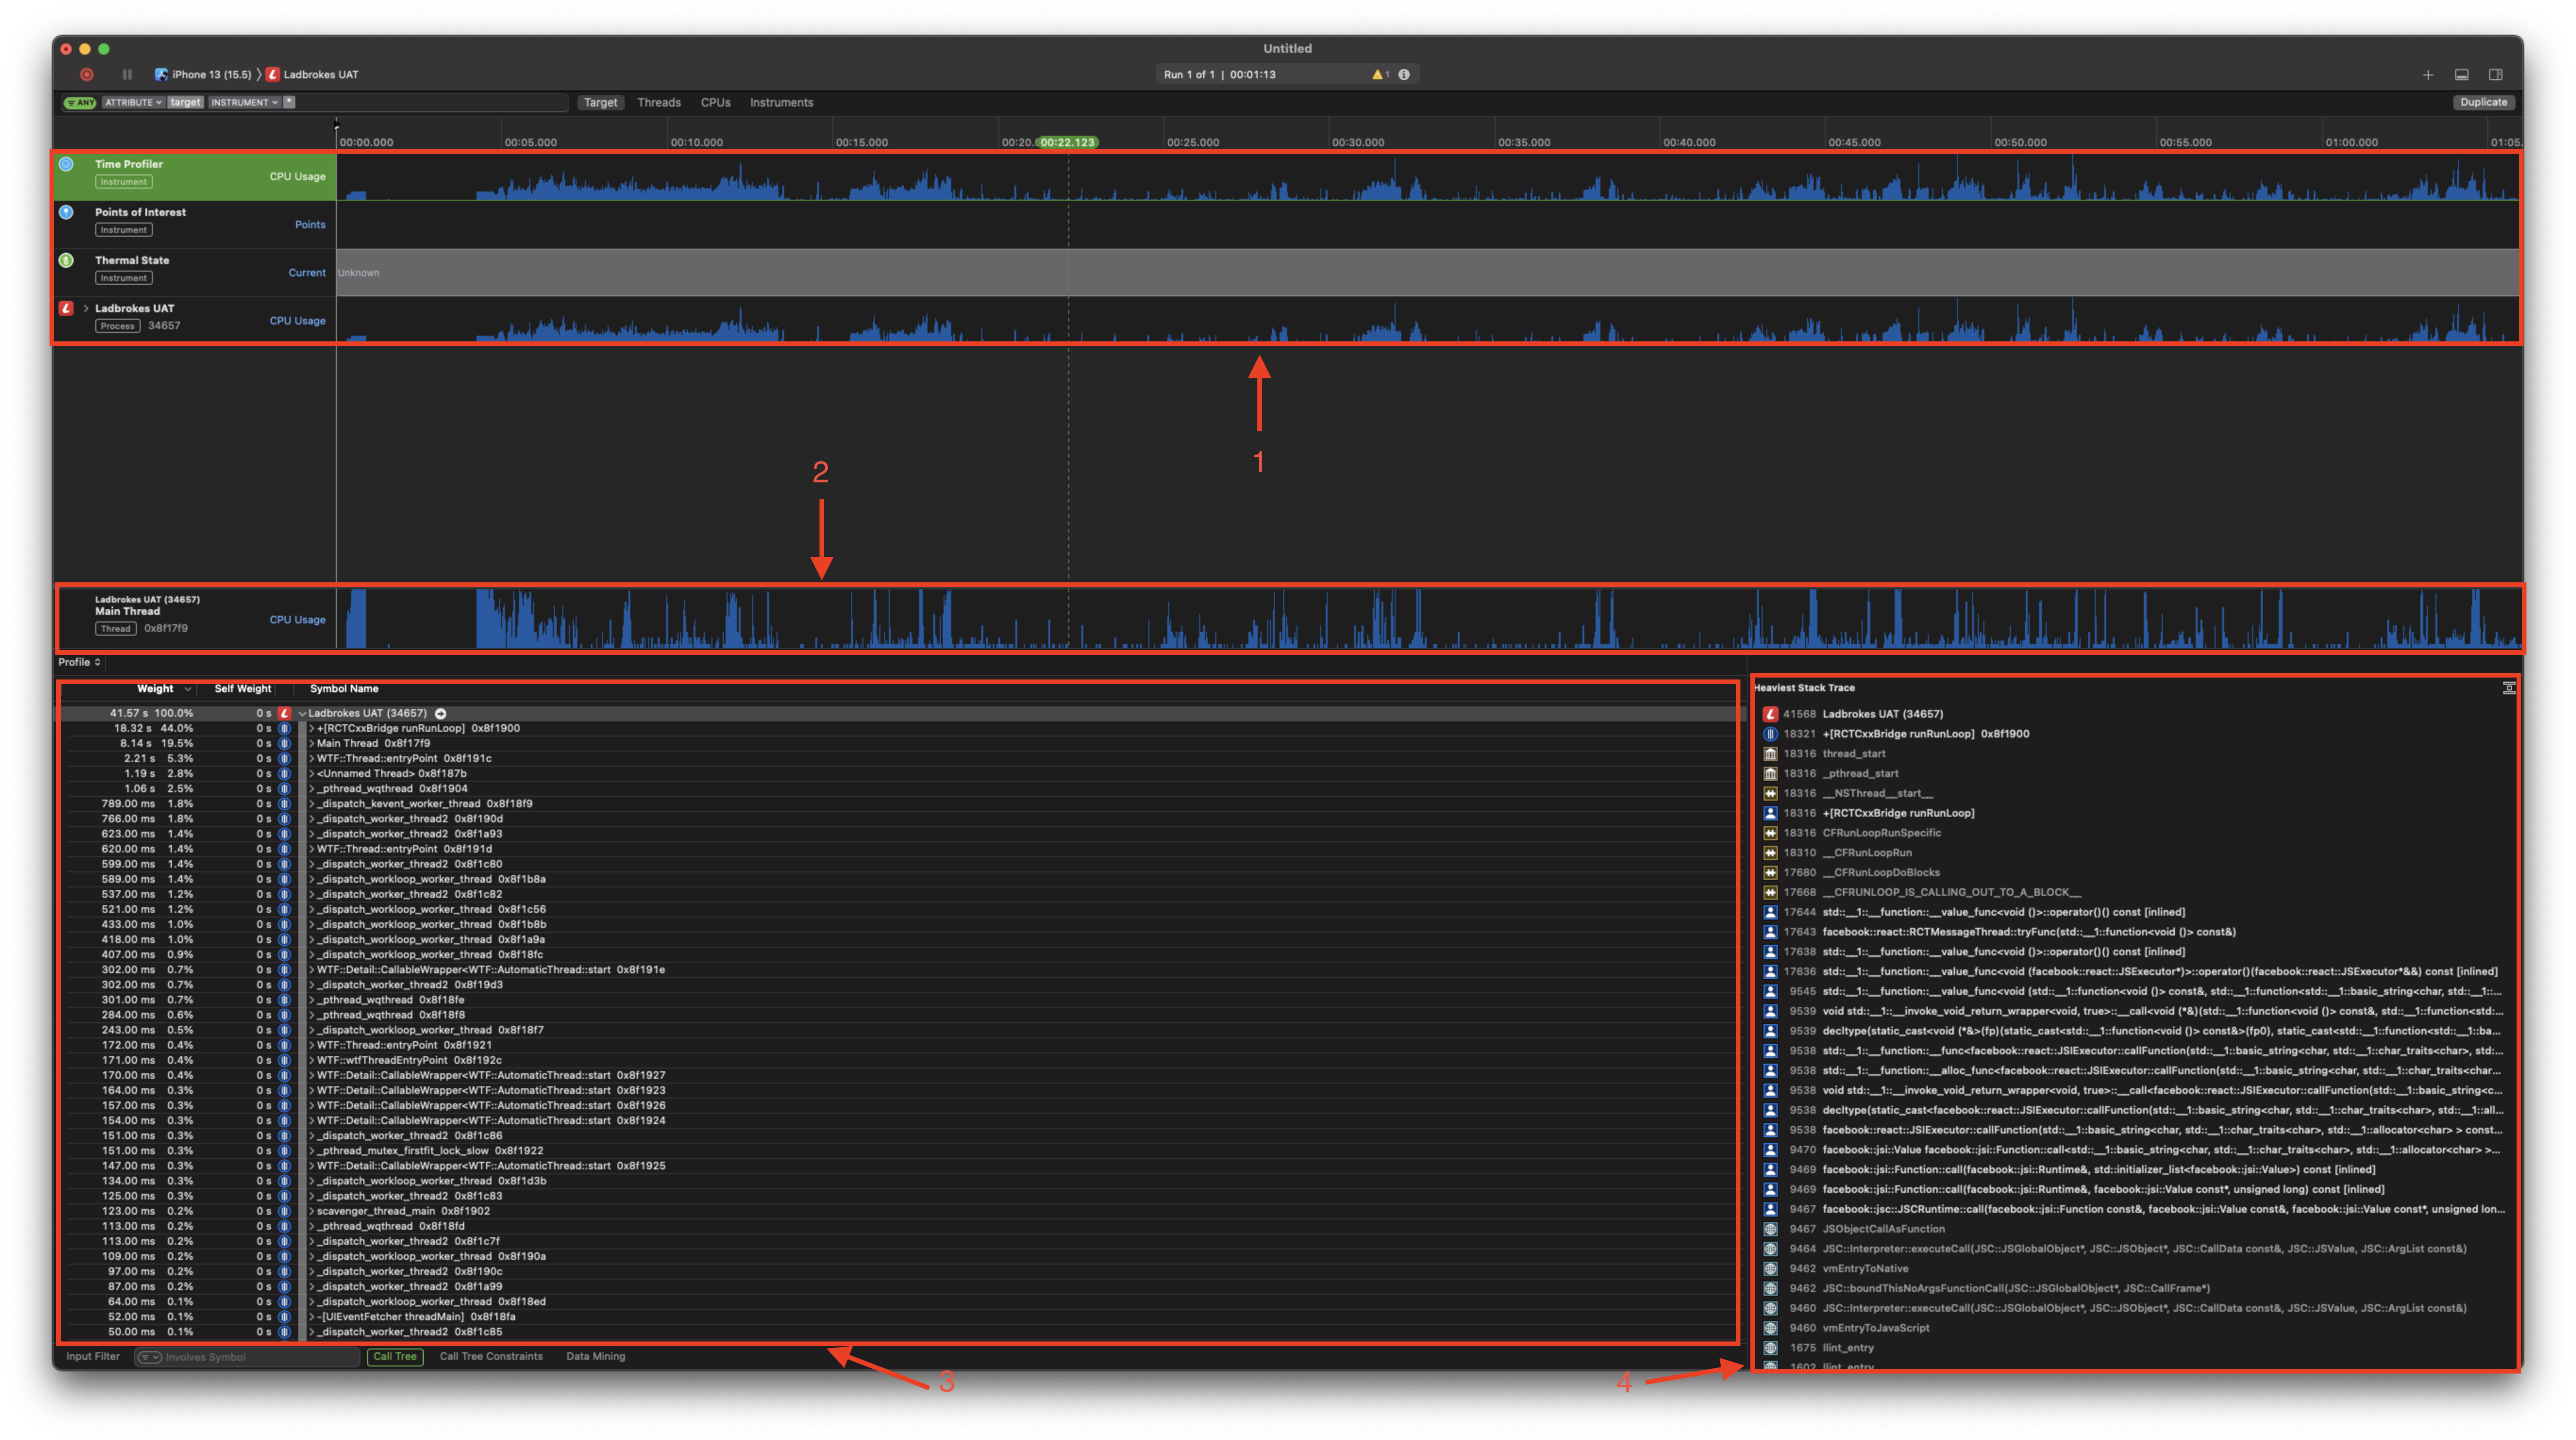Click the plus add instrument icon
Viewport: 2576px width, 1440px height.
tap(2428, 75)
